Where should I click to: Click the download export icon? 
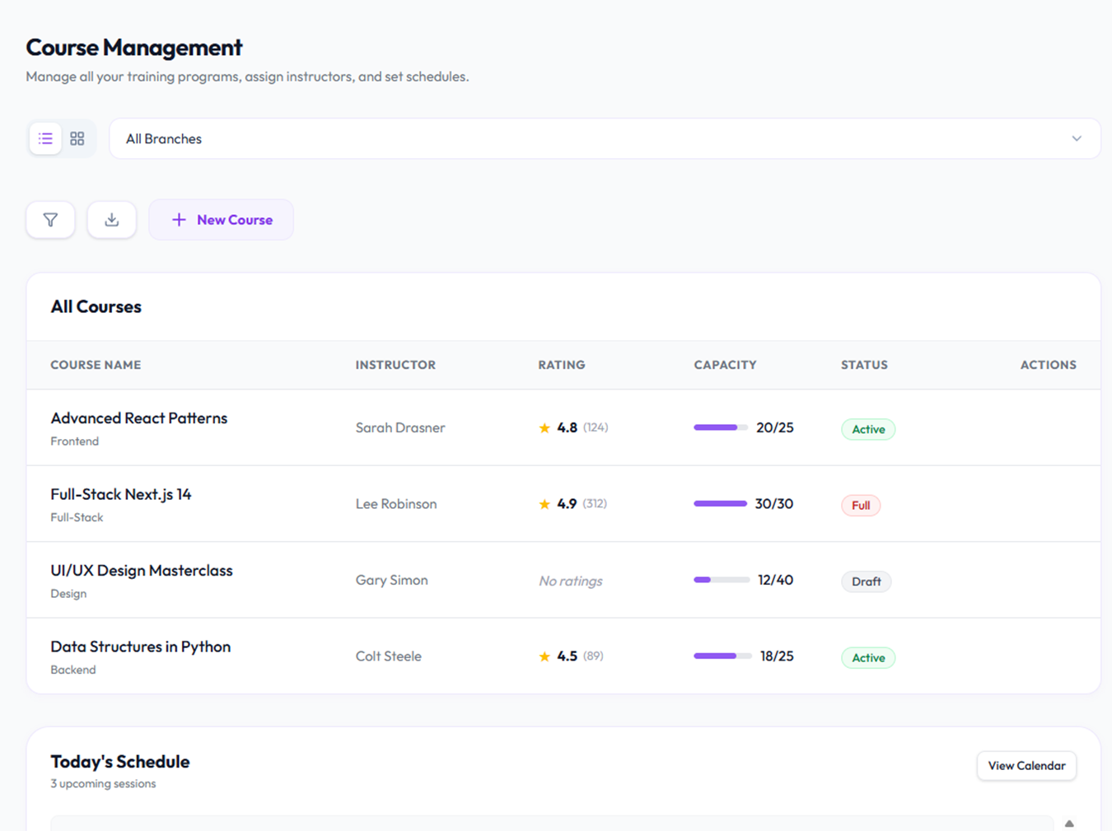click(112, 220)
